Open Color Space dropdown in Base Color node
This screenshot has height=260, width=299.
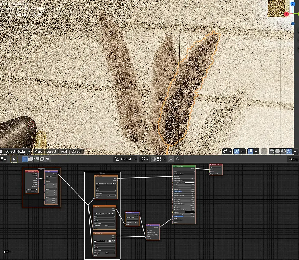[112, 196]
